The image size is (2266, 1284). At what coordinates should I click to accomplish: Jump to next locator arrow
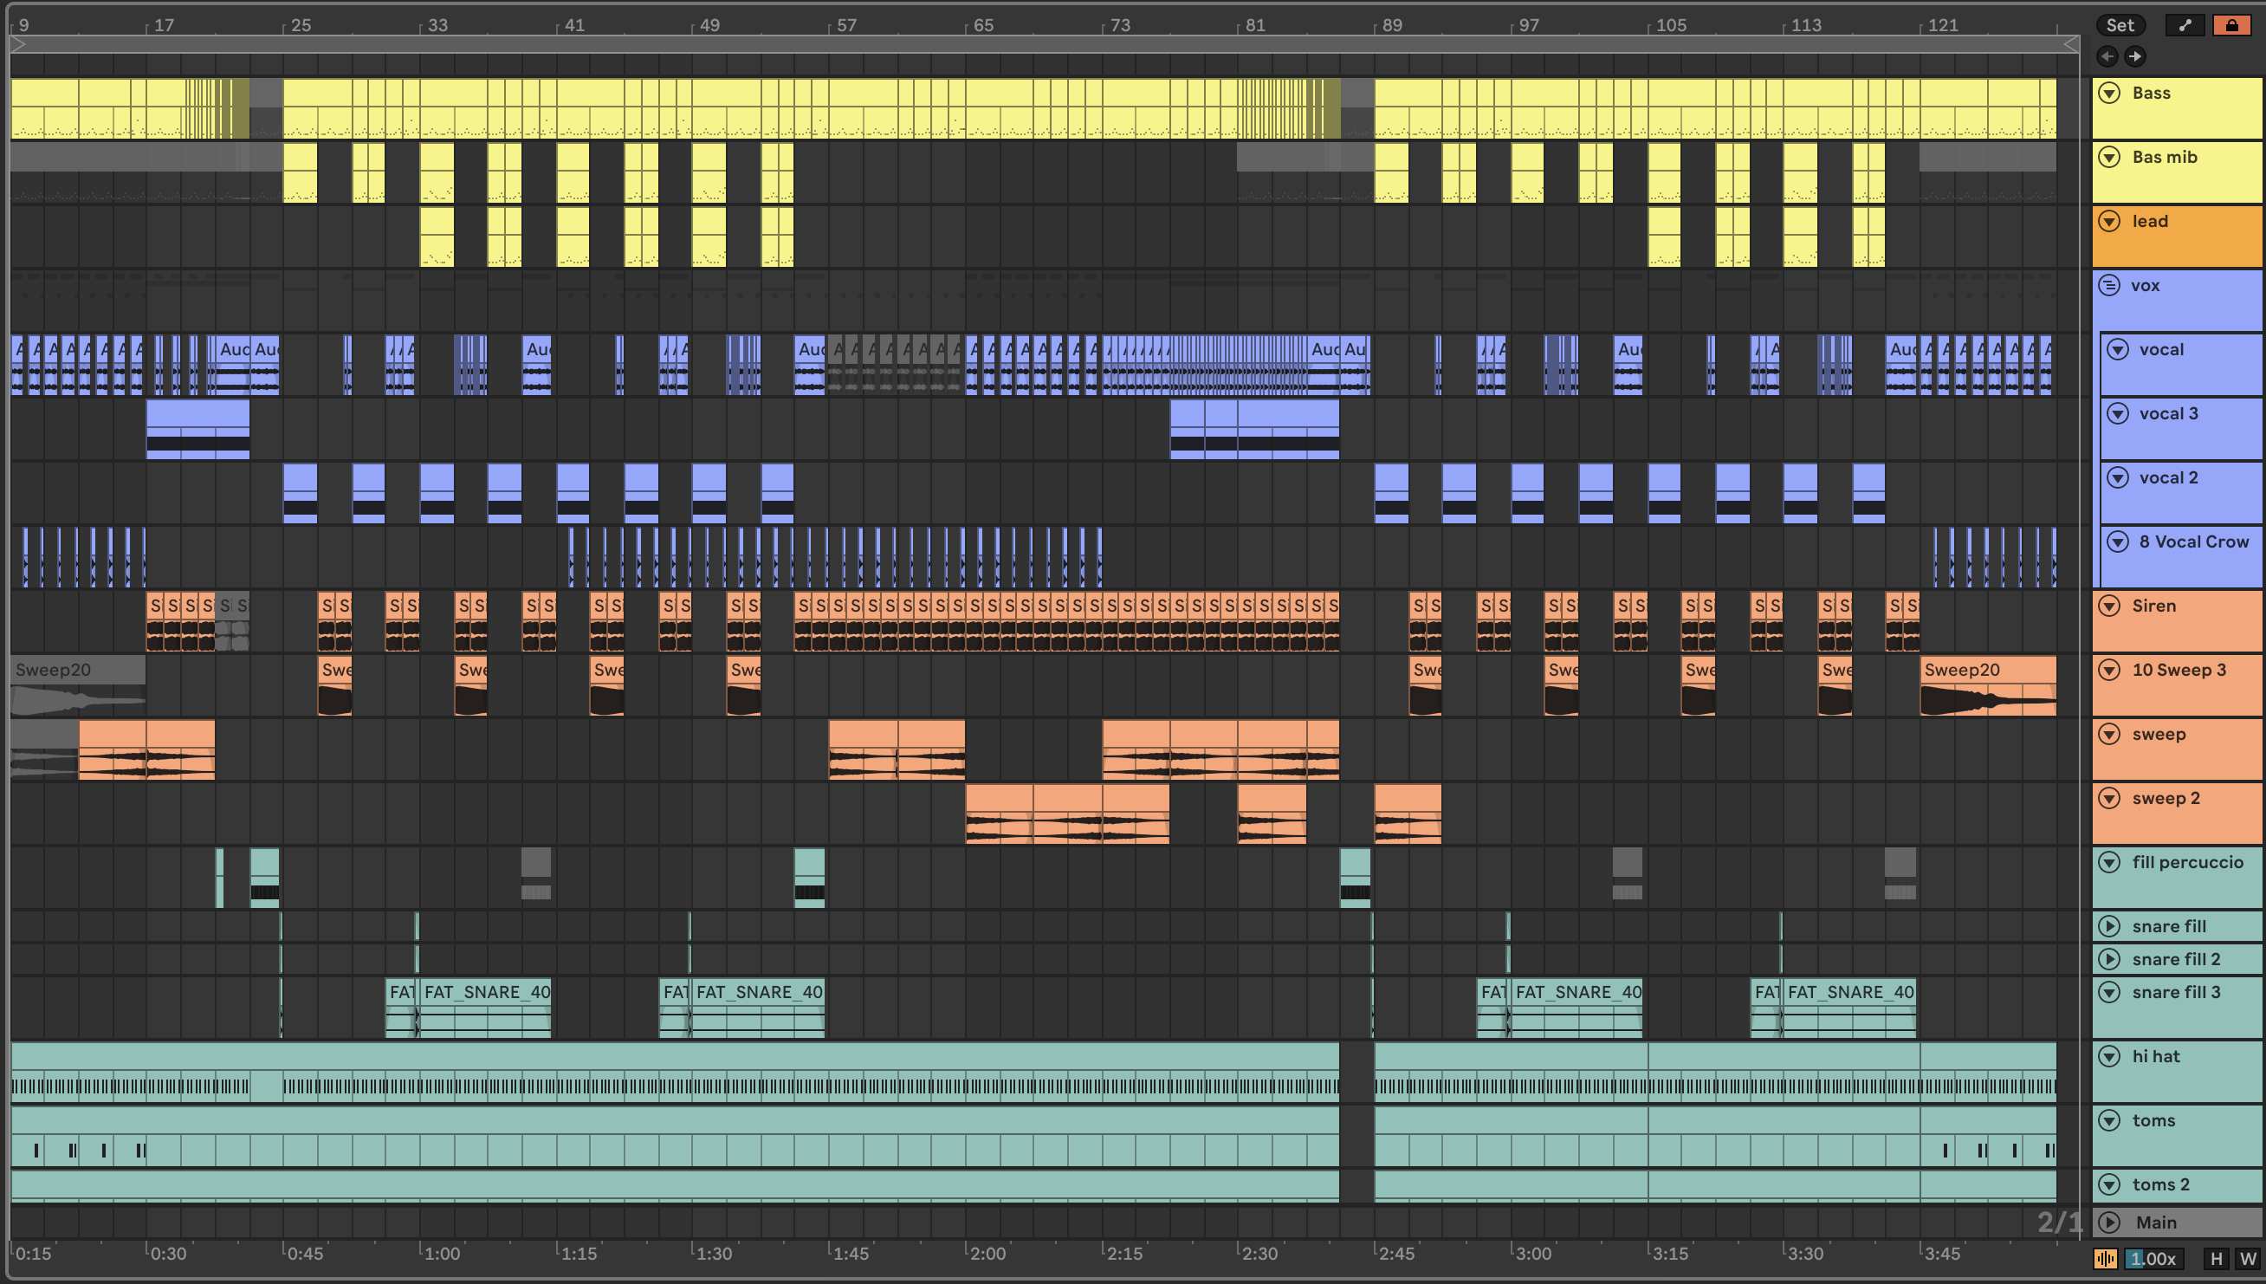point(2134,56)
